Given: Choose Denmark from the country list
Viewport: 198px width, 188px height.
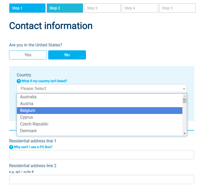Looking at the screenshot, I should click(28, 131).
